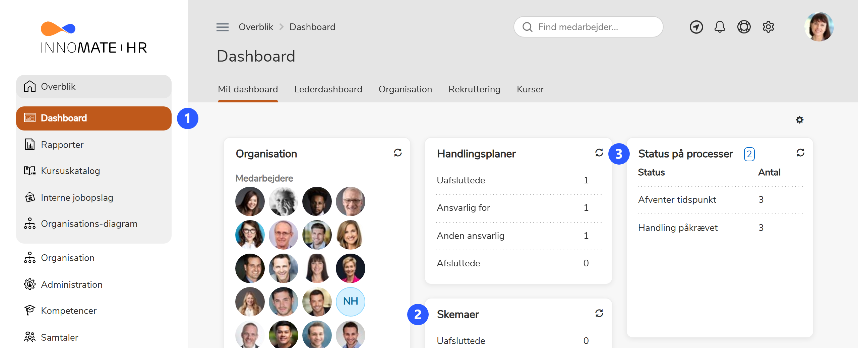Screen dimensions: 858x348
Task: Switch to Rekruttering tab
Action: (x=474, y=89)
